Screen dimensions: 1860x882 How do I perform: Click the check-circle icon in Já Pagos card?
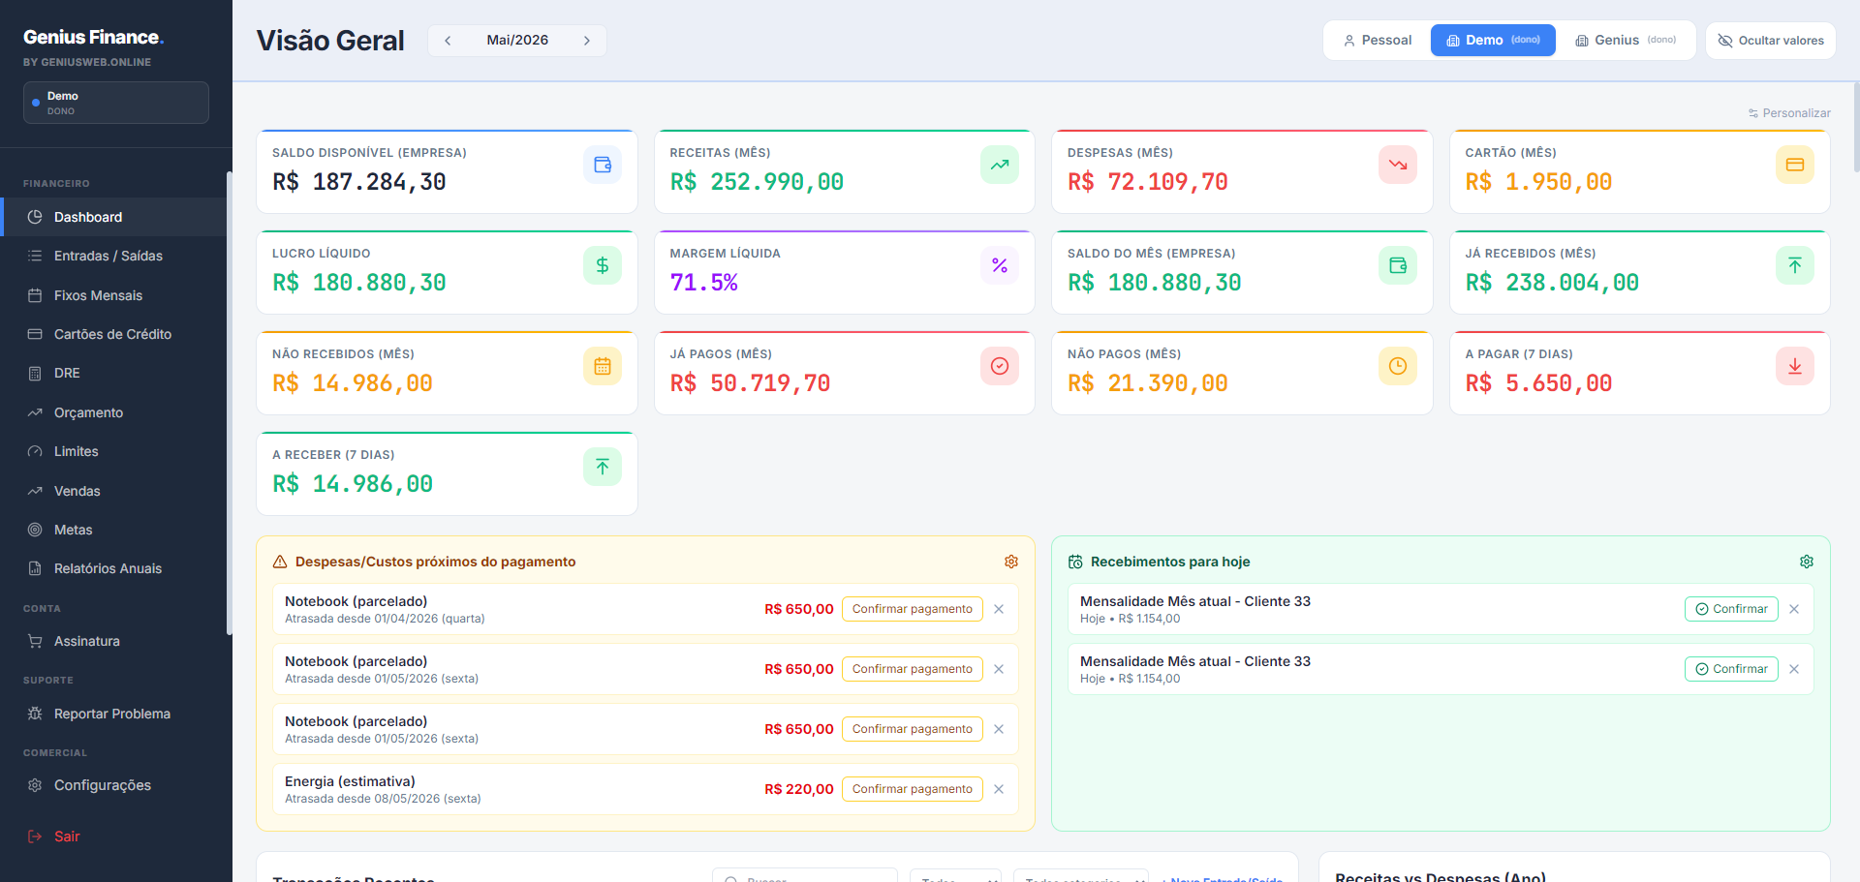click(x=1000, y=366)
